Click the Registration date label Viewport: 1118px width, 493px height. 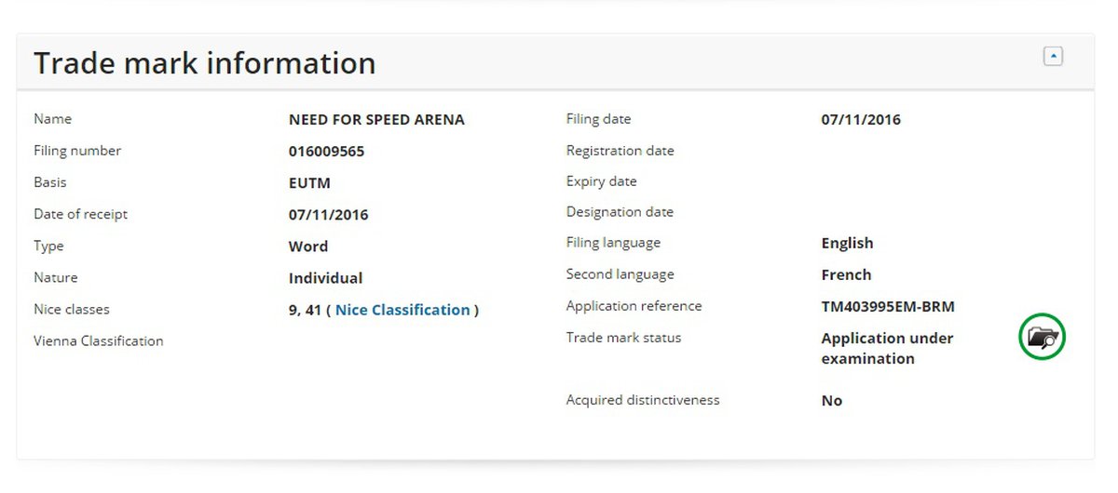pyautogui.click(x=620, y=151)
